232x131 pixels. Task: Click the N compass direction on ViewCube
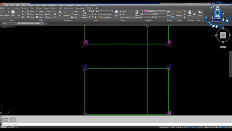pyautogui.click(x=223, y=28)
